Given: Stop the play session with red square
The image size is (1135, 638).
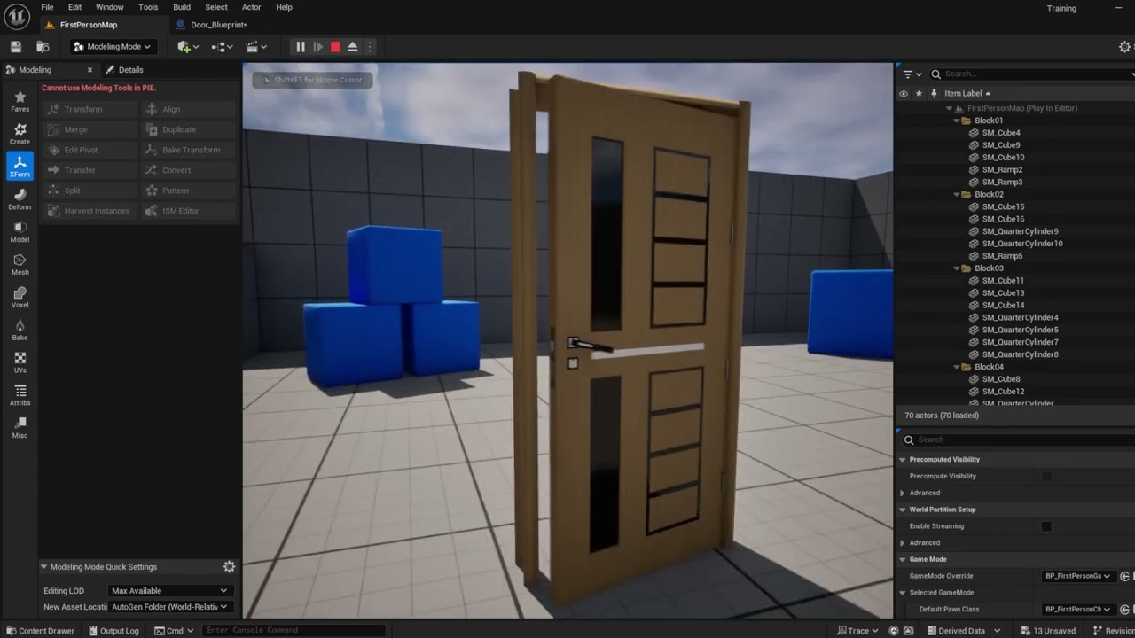Looking at the screenshot, I should [335, 47].
